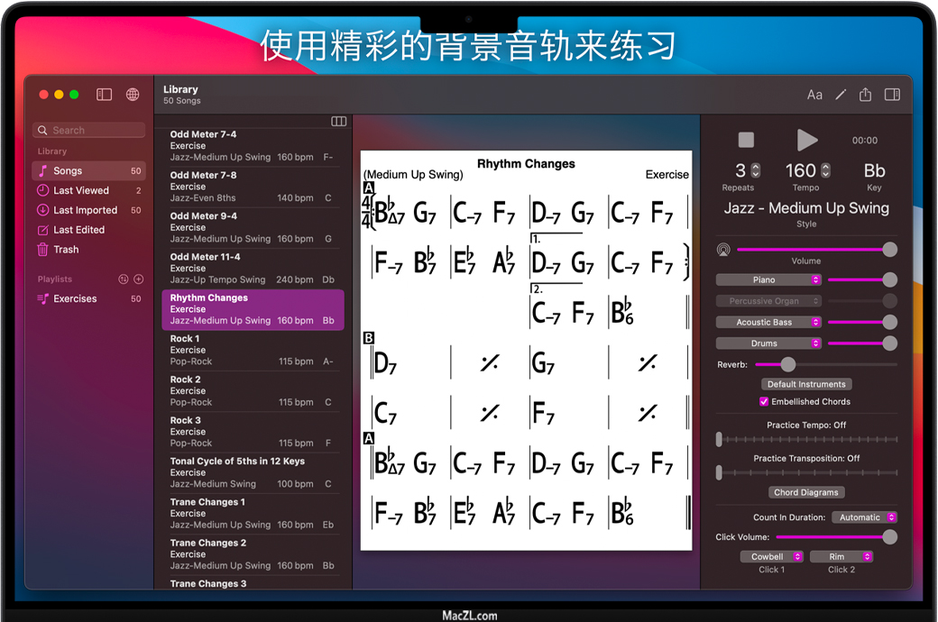This screenshot has height=622, width=938.
Task: Select the Rhythm Changes song
Action: pyautogui.click(x=253, y=309)
